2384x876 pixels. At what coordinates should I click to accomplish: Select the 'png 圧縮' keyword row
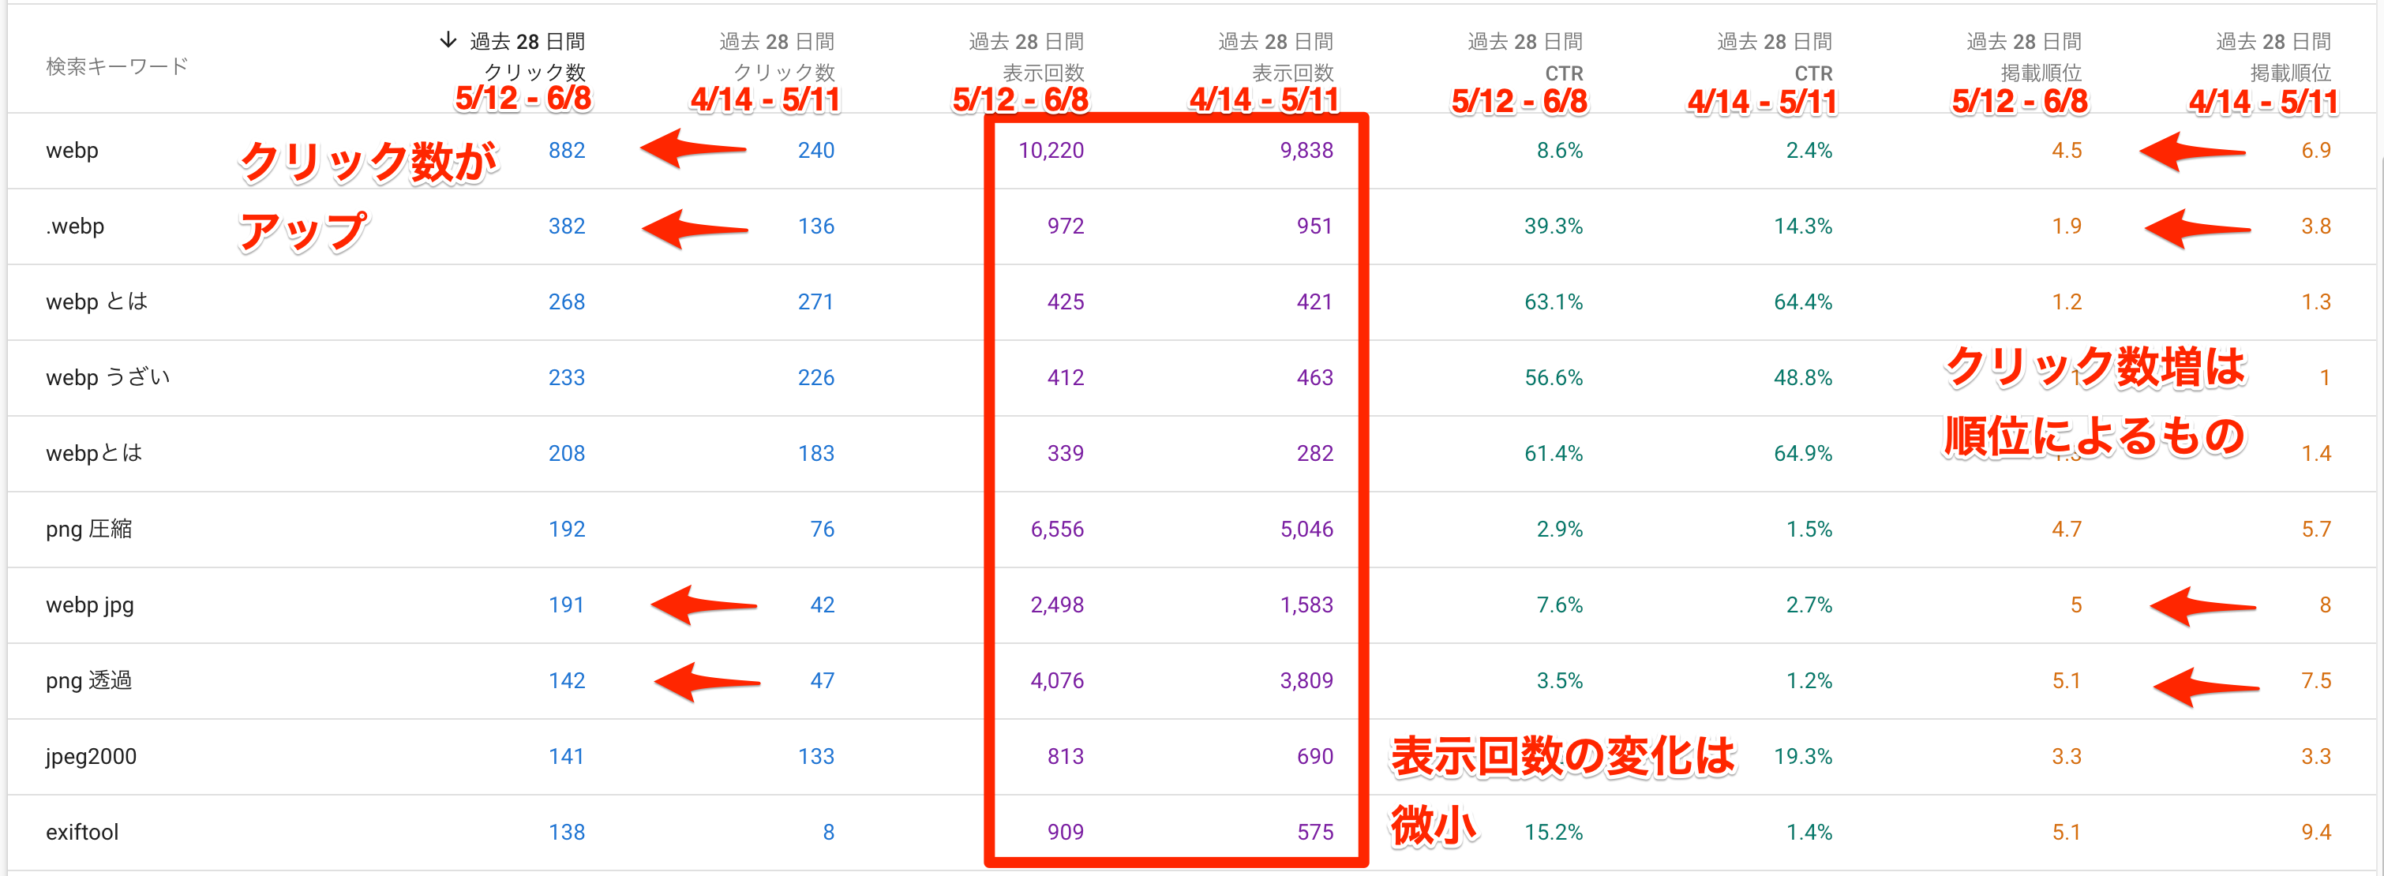[x=1192, y=530]
